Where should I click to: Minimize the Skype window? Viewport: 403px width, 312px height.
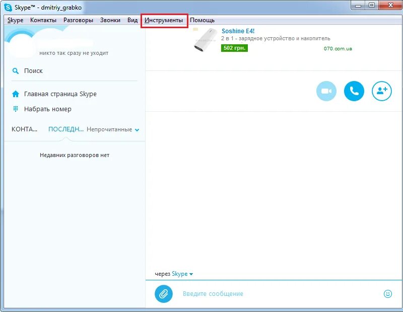pyautogui.click(x=358, y=6)
